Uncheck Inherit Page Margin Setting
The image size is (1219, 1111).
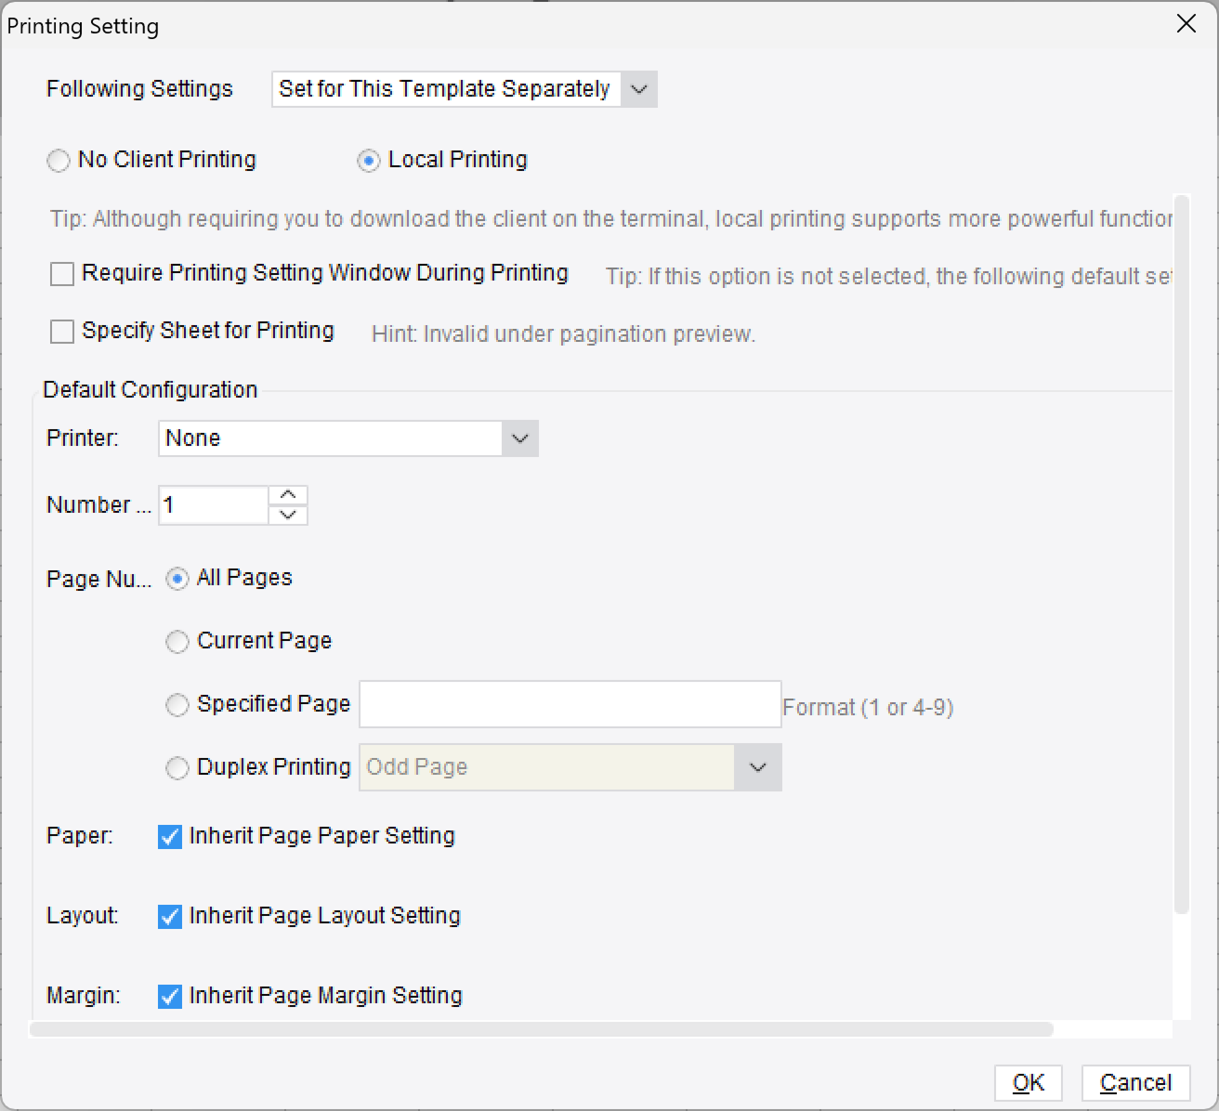coord(168,996)
